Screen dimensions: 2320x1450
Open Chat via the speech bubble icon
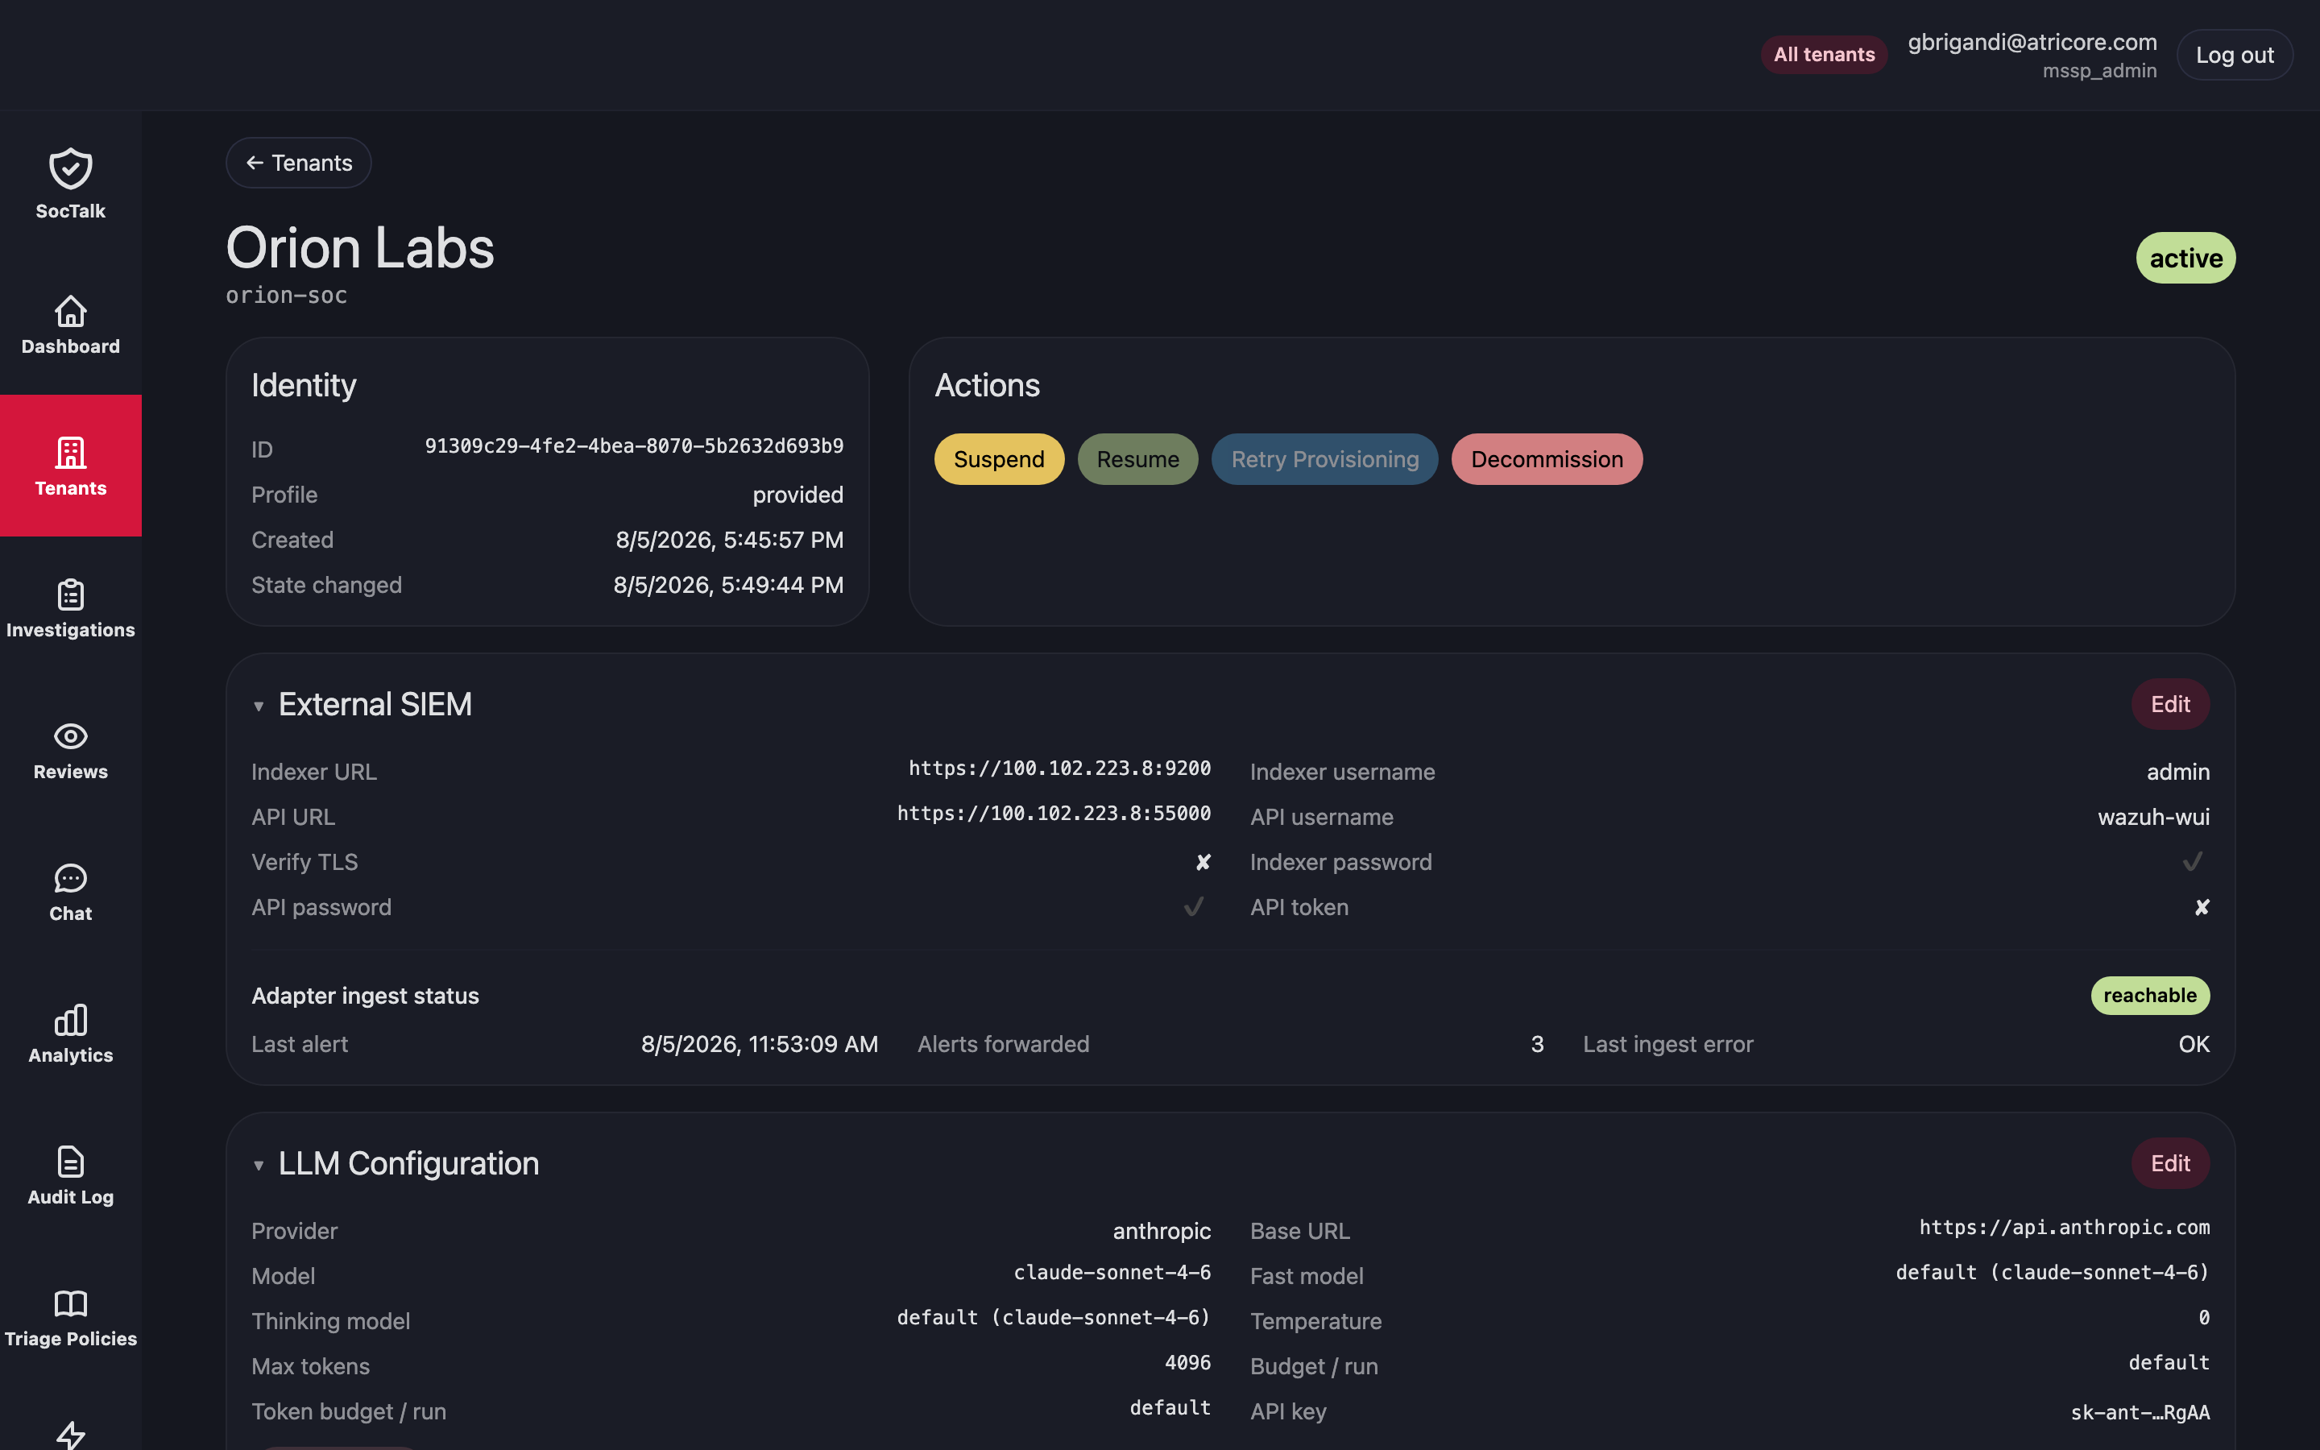[70, 878]
